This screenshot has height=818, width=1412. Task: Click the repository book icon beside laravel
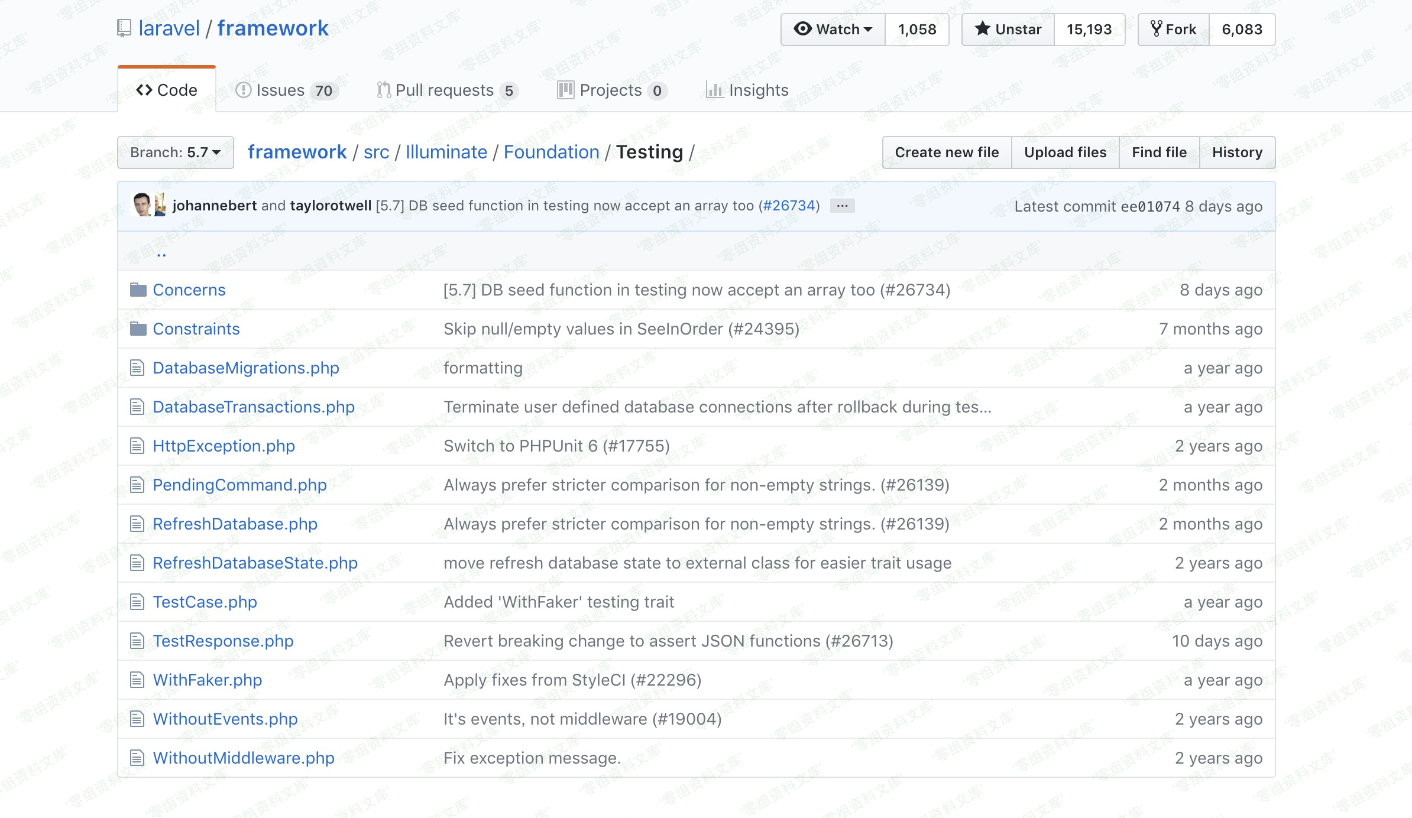click(124, 28)
